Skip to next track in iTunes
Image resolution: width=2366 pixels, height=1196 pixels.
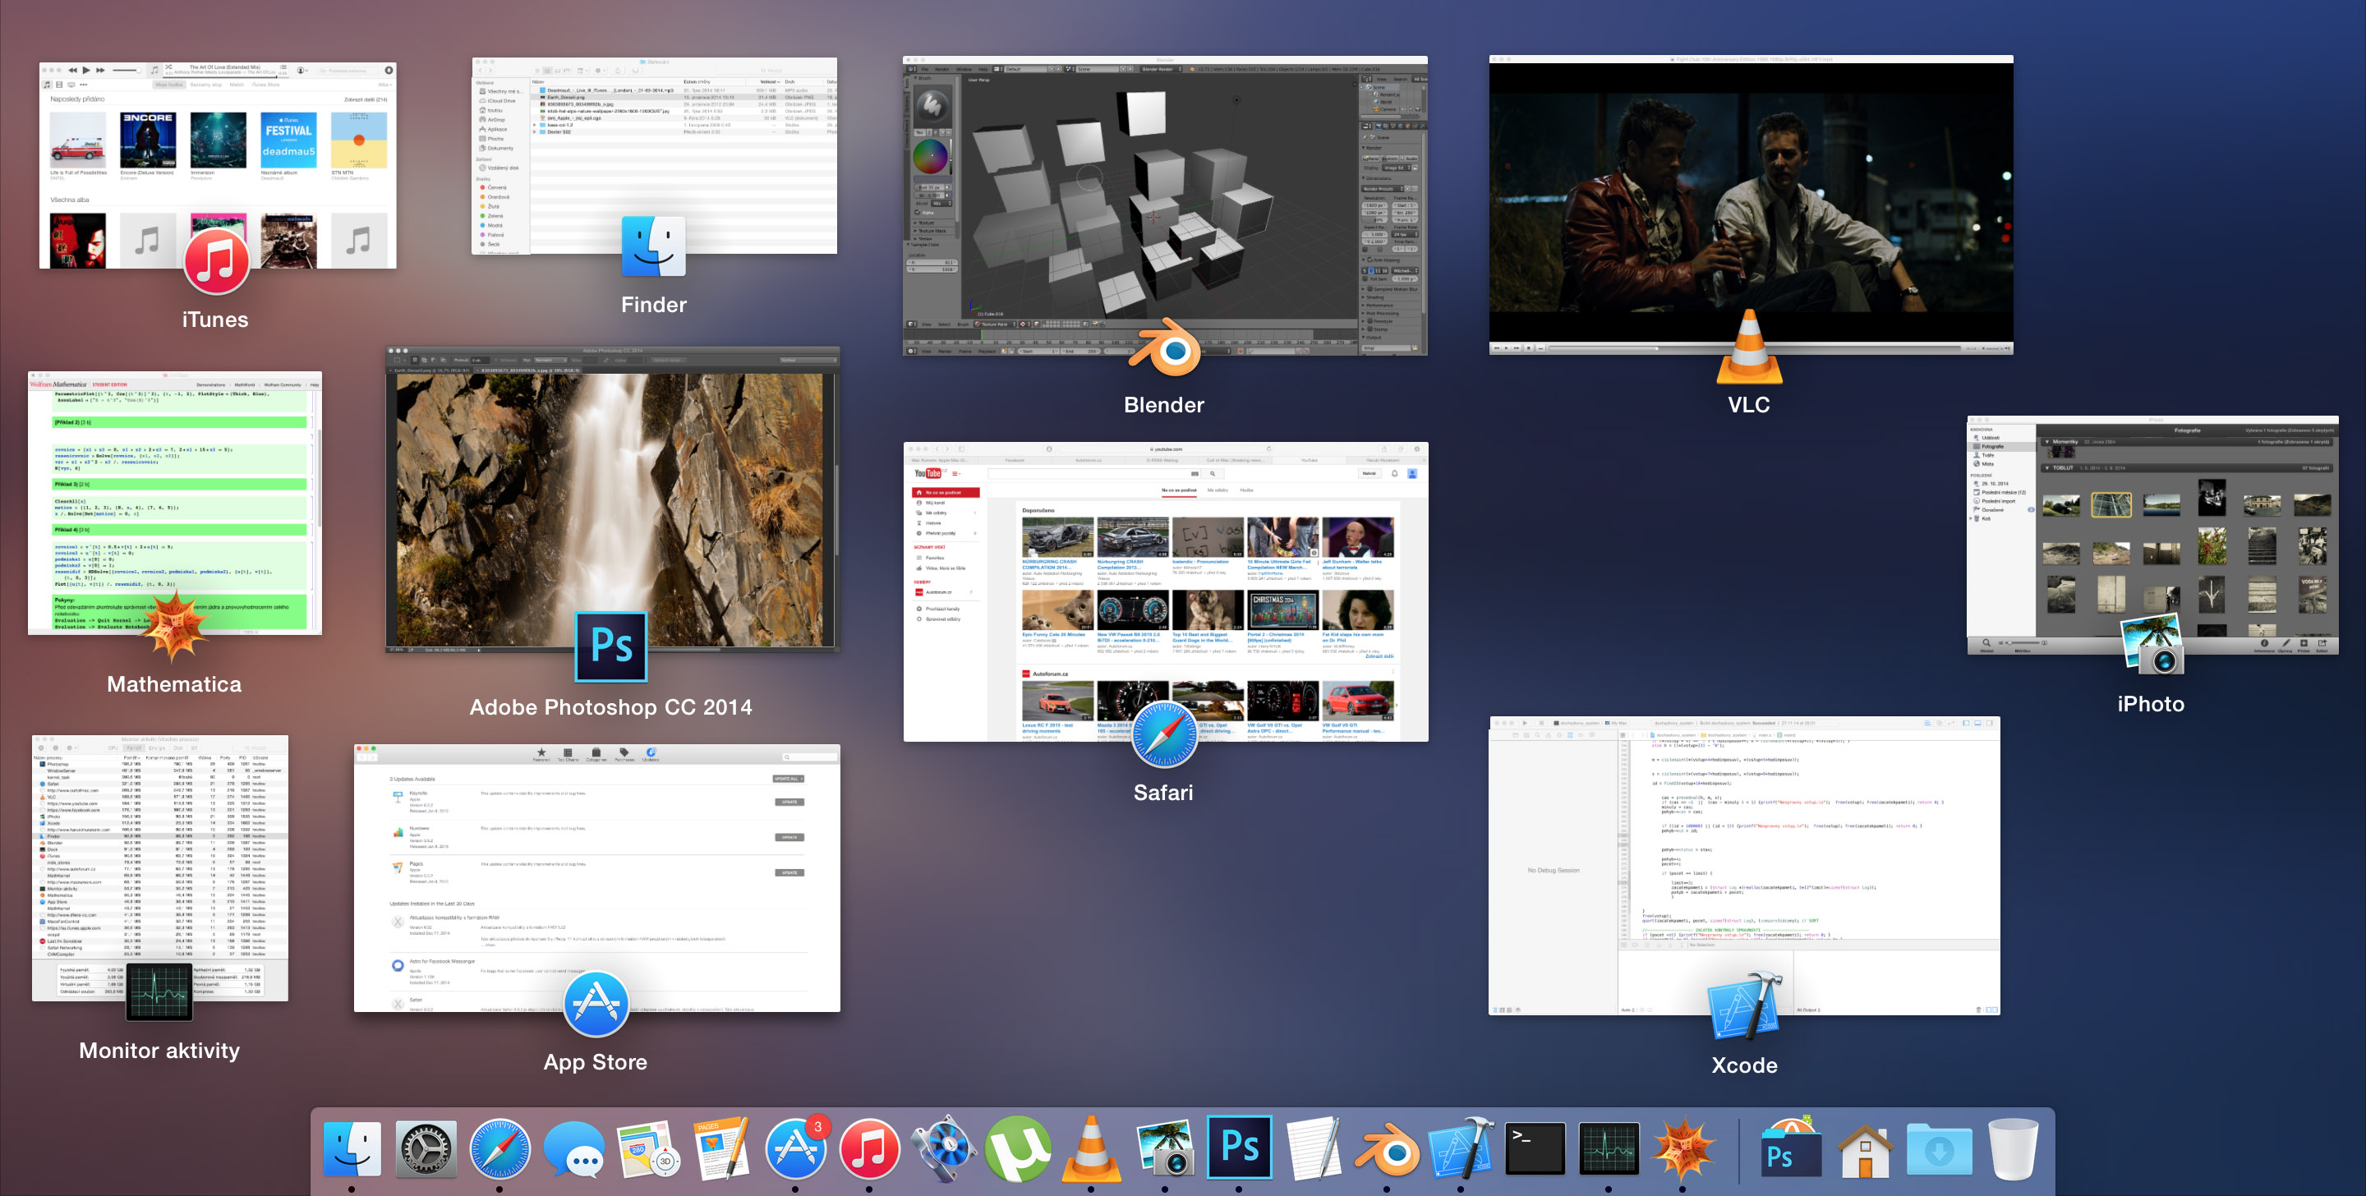pos(101,70)
